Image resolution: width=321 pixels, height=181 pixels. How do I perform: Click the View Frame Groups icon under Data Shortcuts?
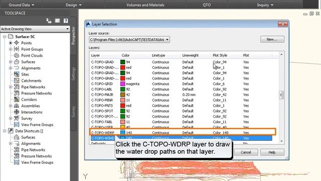tap(17, 162)
